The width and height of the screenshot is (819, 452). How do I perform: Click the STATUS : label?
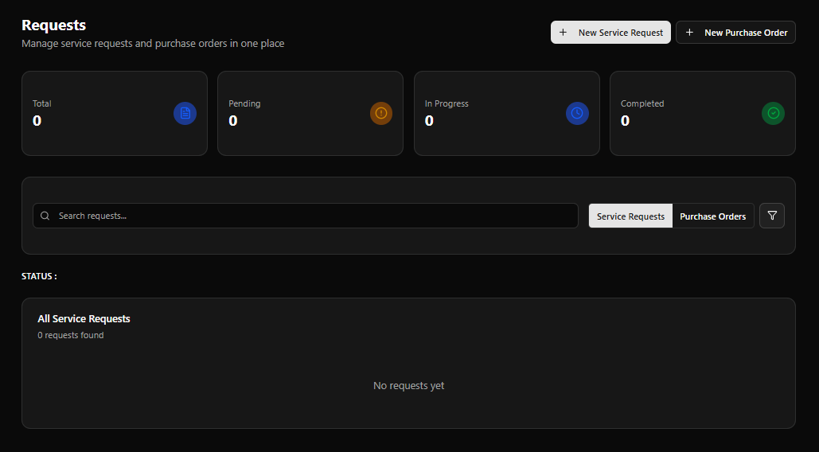(39, 276)
